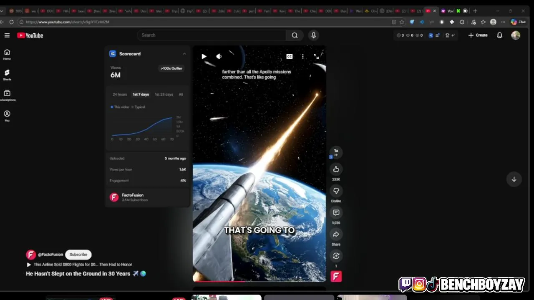The height and width of the screenshot is (300, 534).
Task: Click the Create button
Action: (478, 35)
